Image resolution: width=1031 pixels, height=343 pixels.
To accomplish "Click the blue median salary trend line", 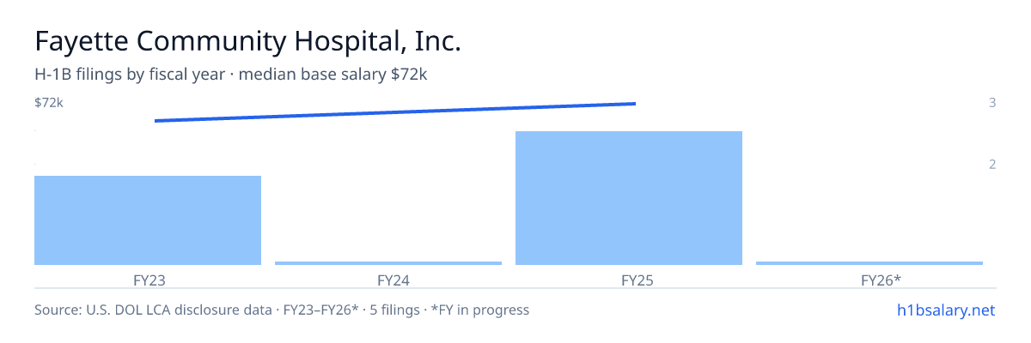I will tap(395, 112).
